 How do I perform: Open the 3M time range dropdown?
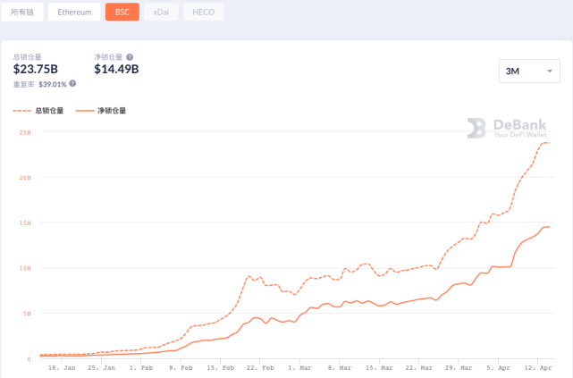[528, 71]
